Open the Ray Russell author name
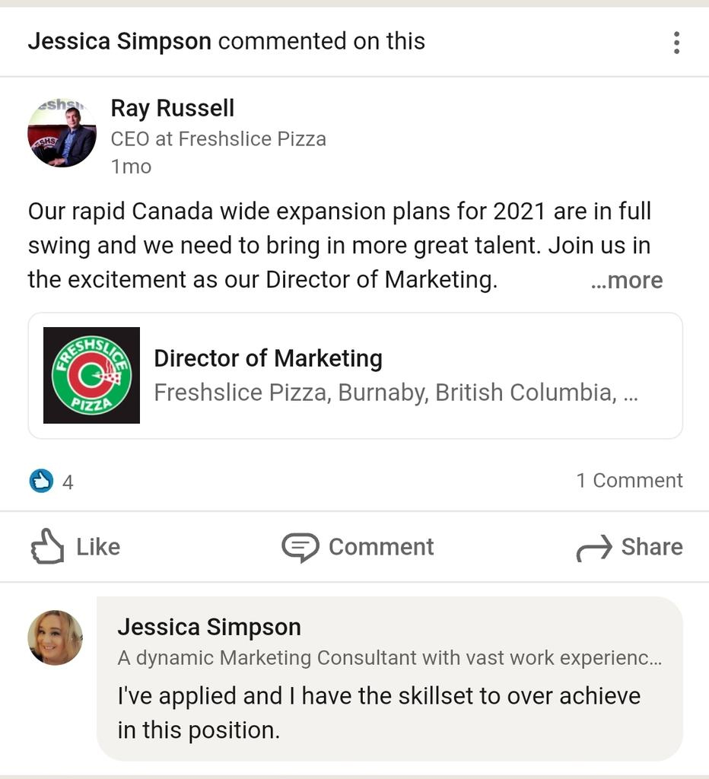 tap(173, 108)
